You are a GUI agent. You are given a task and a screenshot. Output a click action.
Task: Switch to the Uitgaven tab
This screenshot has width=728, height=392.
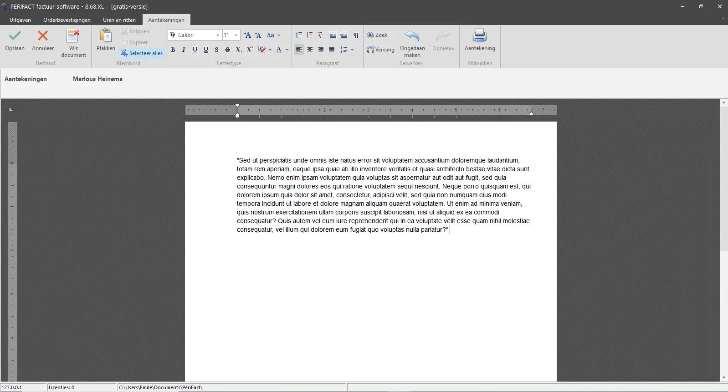click(21, 20)
